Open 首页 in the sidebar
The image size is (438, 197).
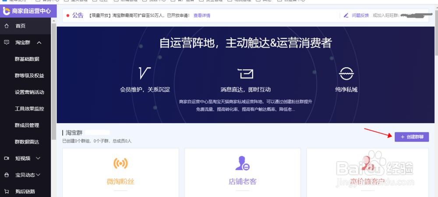click(x=25, y=26)
